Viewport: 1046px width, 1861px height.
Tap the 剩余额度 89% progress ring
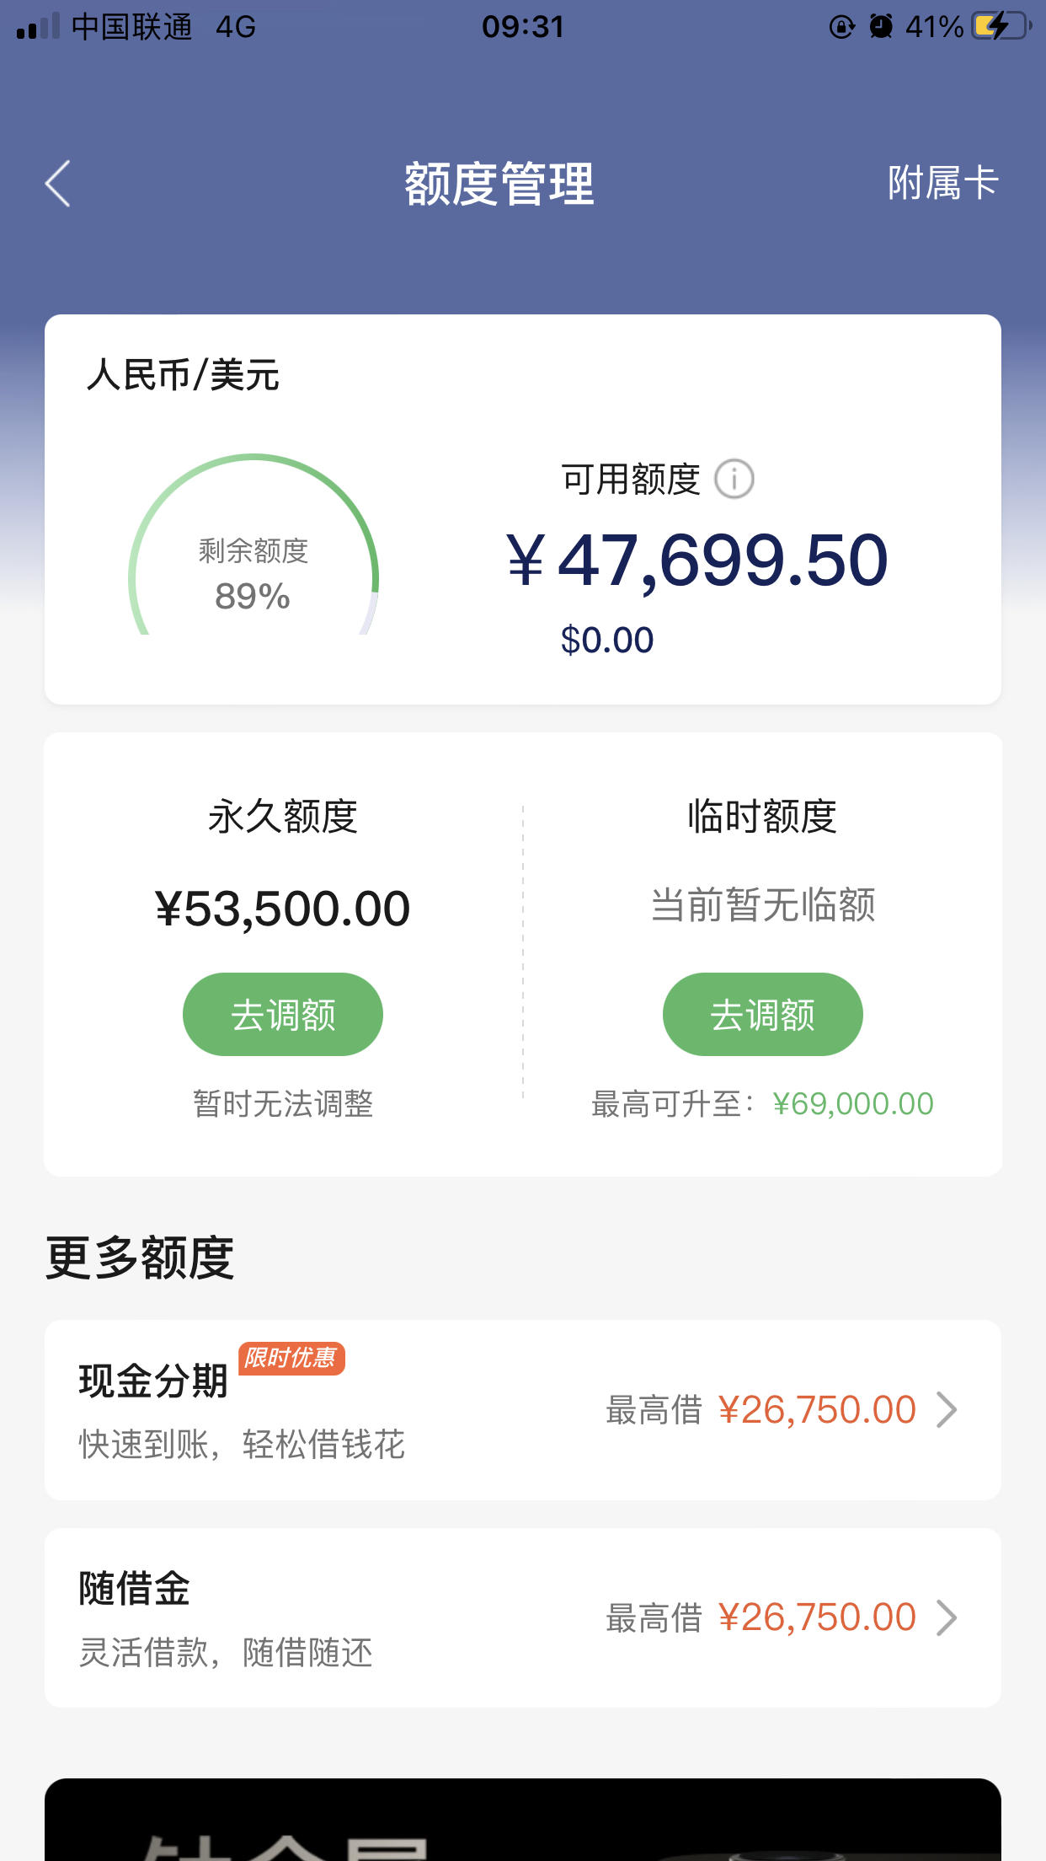coord(253,544)
